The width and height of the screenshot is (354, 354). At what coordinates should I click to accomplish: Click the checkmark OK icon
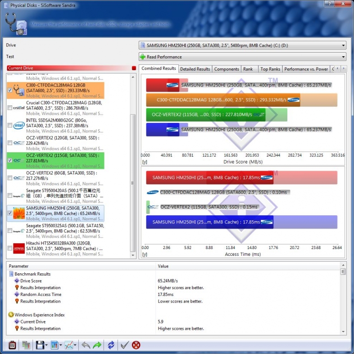pyautogui.click(x=125, y=345)
